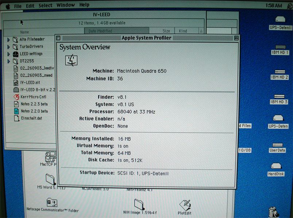Image resolution: width=293 pixels, height=218 pixels.
Task: Click the Startup Device SCSI ID value
Action: pos(143,174)
